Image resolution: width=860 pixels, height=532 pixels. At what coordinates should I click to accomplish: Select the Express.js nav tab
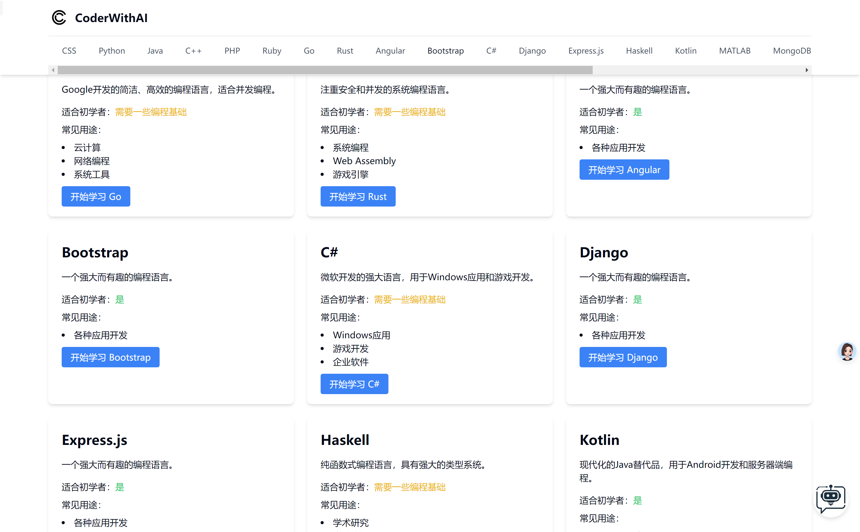[586, 51]
